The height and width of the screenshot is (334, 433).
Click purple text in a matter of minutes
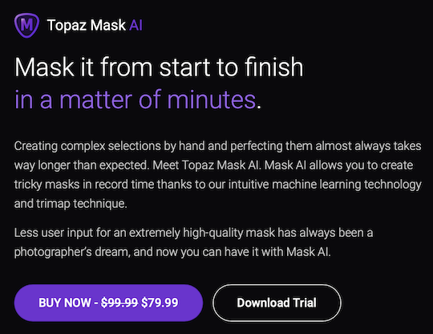coord(136,100)
